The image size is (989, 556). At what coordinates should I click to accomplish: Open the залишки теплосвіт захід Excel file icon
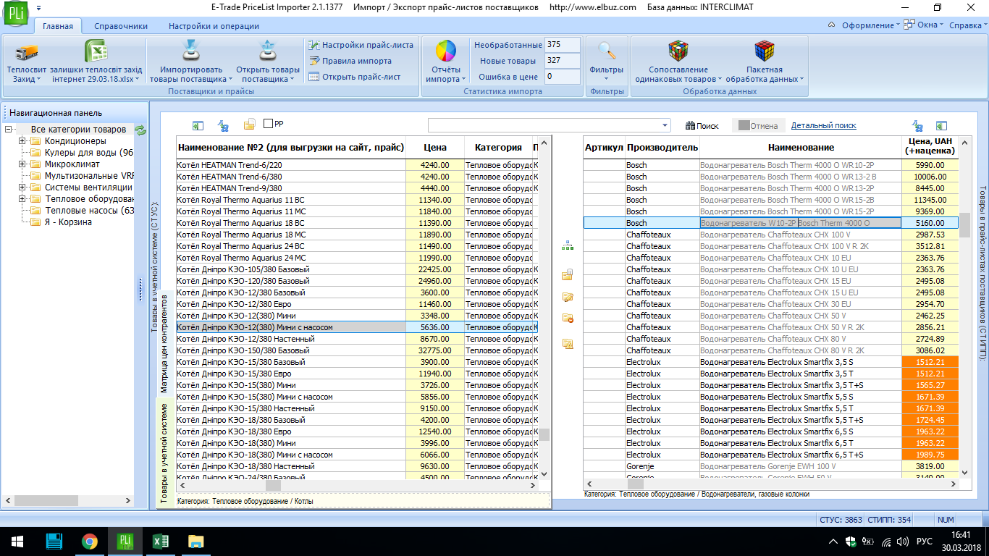click(x=96, y=52)
